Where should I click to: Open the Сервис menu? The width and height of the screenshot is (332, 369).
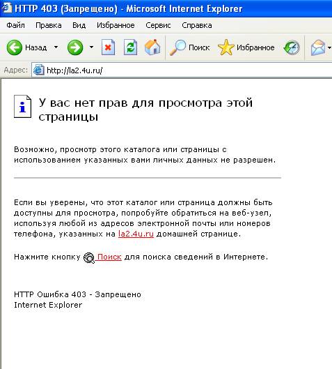pyautogui.click(x=158, y=25)
